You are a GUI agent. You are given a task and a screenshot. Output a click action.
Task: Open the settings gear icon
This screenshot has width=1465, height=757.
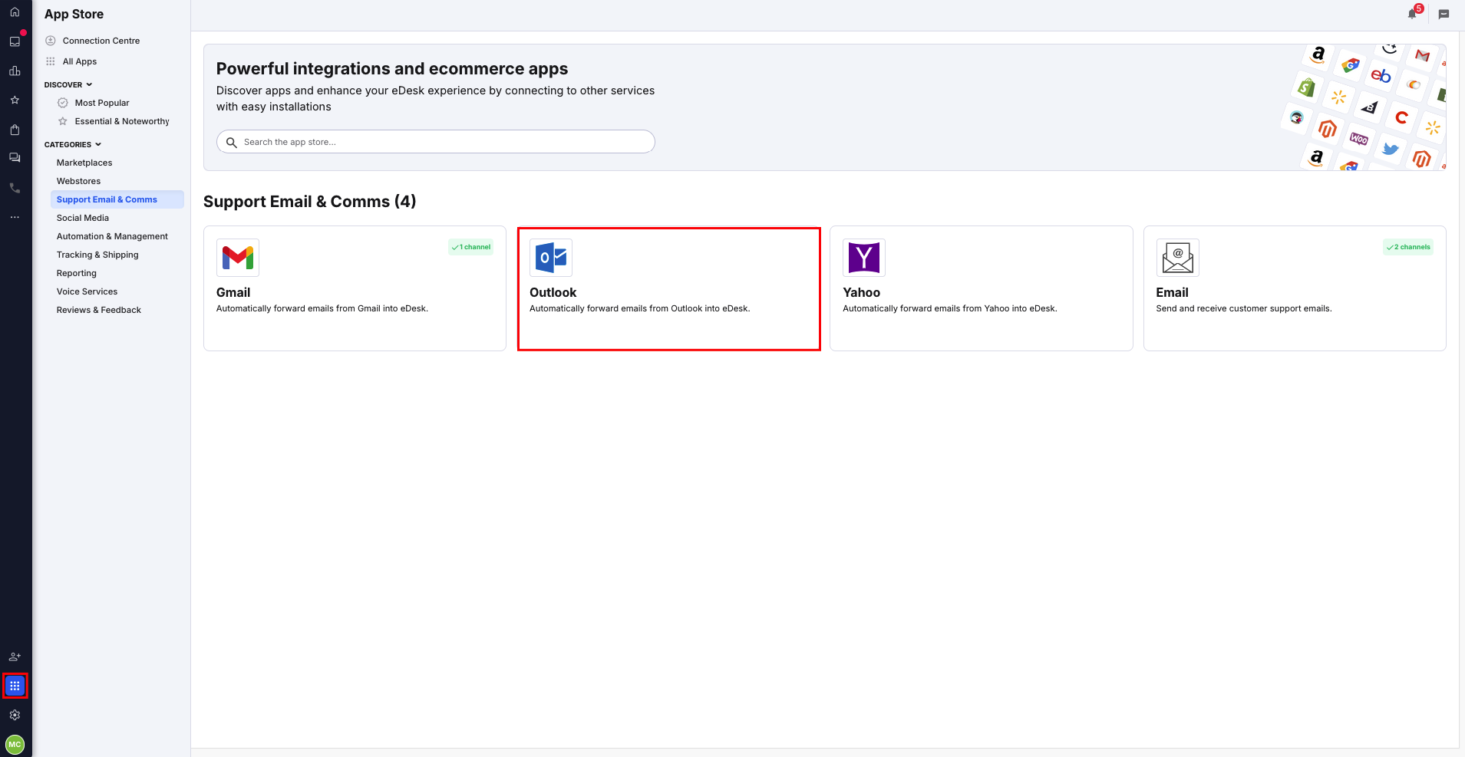(x=15, y=715)
